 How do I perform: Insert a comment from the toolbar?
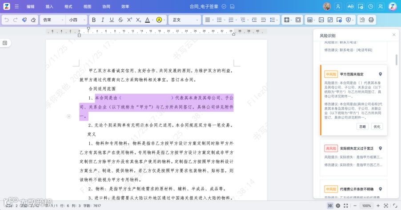(x=339, y=20)
